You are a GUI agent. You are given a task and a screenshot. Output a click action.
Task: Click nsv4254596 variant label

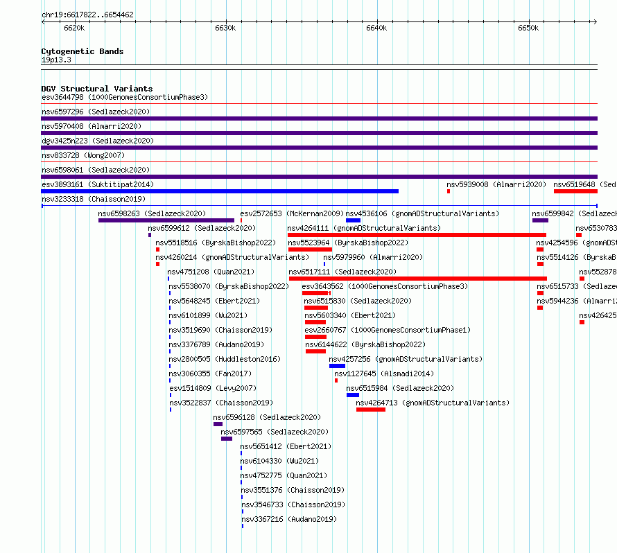pyautogui.click(x=576, y=243)
